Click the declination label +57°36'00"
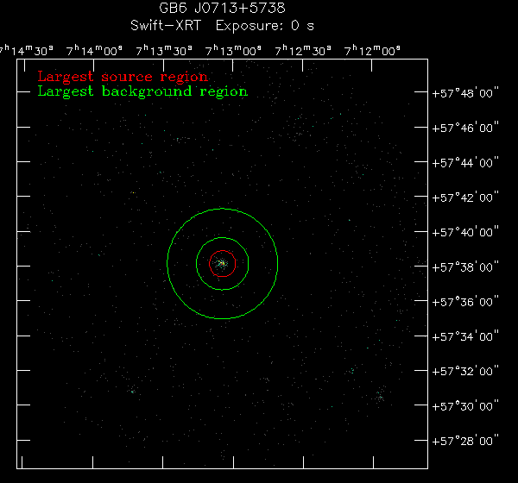Viewport: 518px width, 483px height. tap(465, 302)
